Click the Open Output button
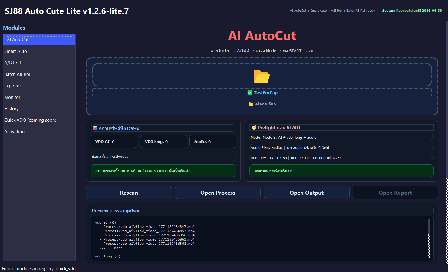Screen dimensions: 448x272 tap(306, 193)
